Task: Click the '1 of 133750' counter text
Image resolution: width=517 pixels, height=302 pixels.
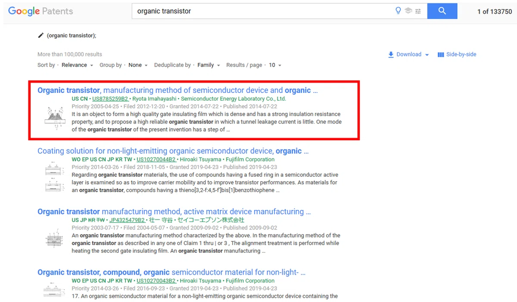Action: [495, 12]
